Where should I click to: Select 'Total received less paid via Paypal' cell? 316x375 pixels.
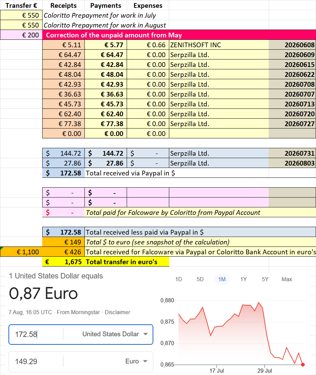200,232
